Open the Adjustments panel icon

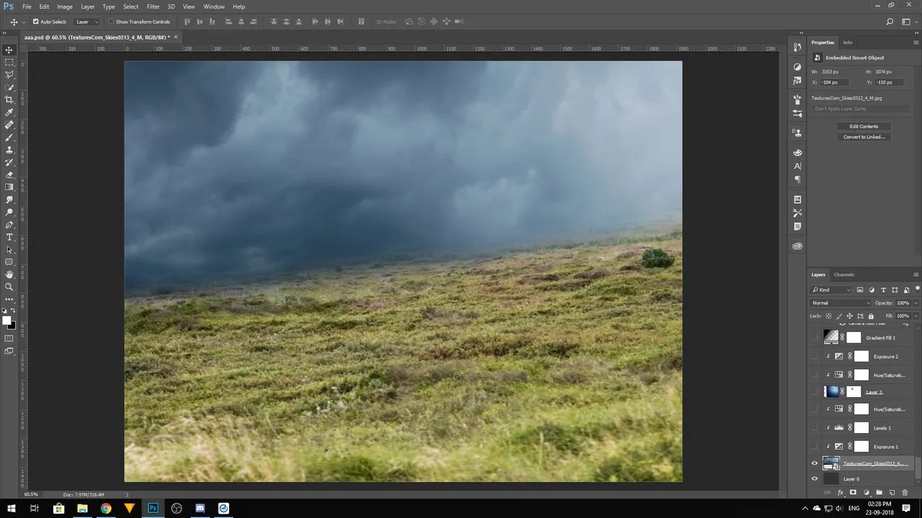coord(797,67)
